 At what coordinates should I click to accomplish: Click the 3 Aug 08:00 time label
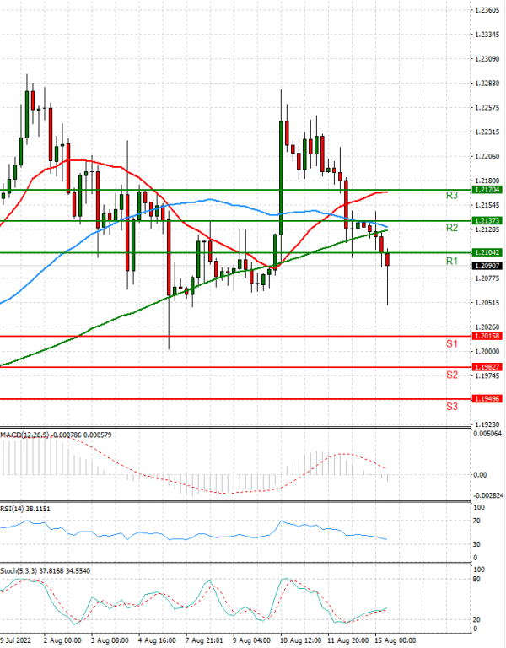coord(110,640)
